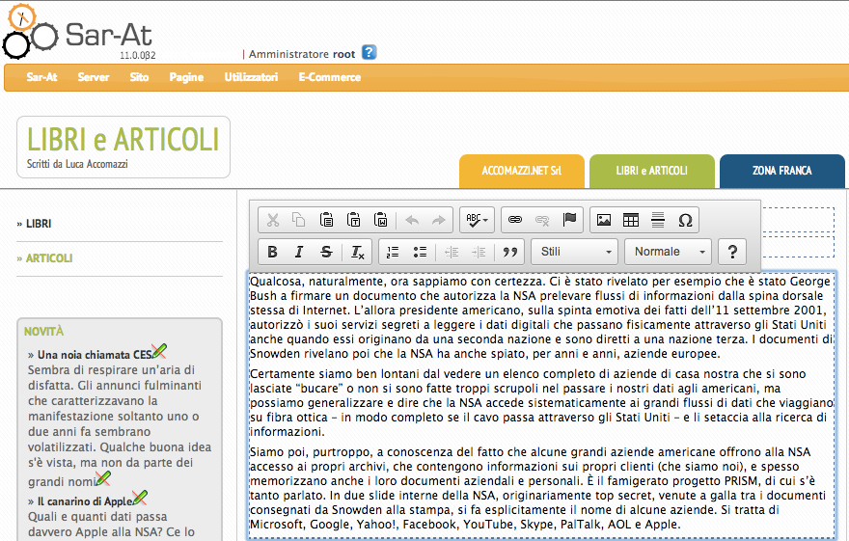This screenshot has width=849, height=541.
Task: Click the Insert Table icon
Action: click(x=631, y=220)
